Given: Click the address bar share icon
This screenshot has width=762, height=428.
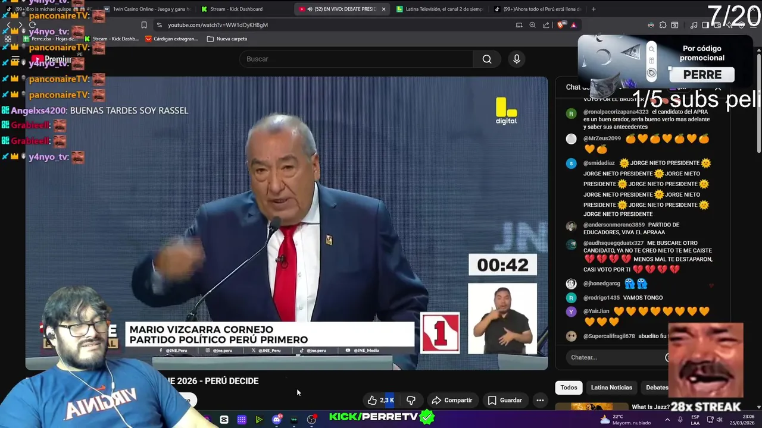Looking at the screenshot, I should [x=546, y=25].
